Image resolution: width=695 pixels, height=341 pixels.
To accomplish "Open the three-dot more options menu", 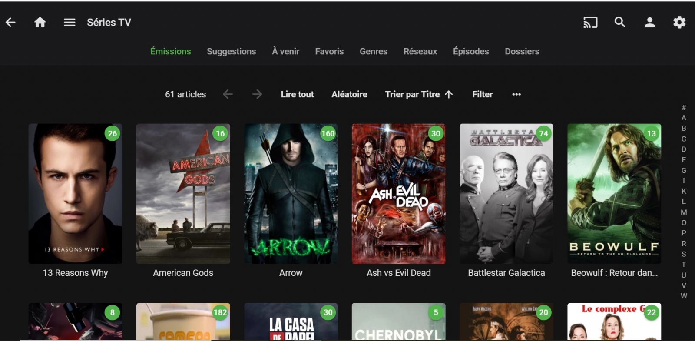I will (x=516, y=94).
